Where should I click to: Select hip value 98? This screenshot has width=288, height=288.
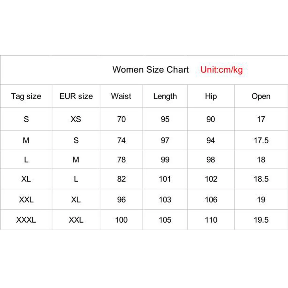point(211,160)
